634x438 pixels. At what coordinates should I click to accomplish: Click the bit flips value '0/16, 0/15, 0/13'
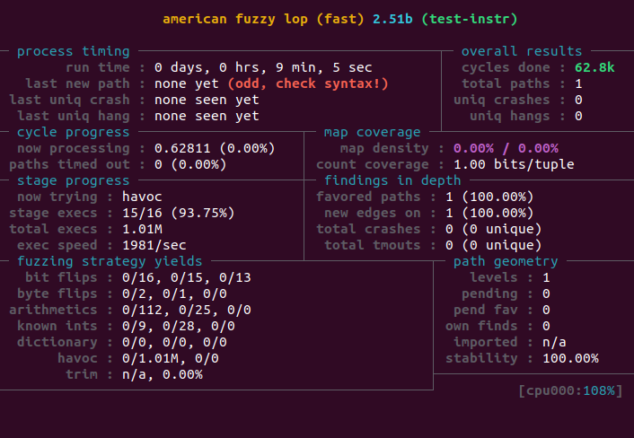187,277
